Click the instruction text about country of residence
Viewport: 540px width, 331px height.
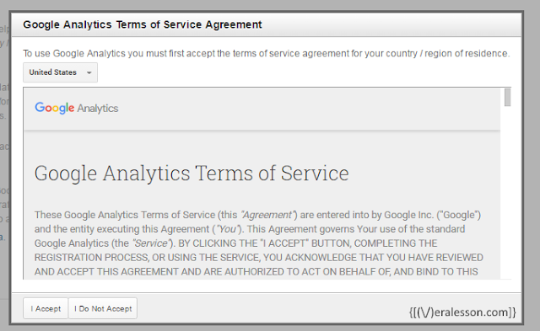[267, 54]
